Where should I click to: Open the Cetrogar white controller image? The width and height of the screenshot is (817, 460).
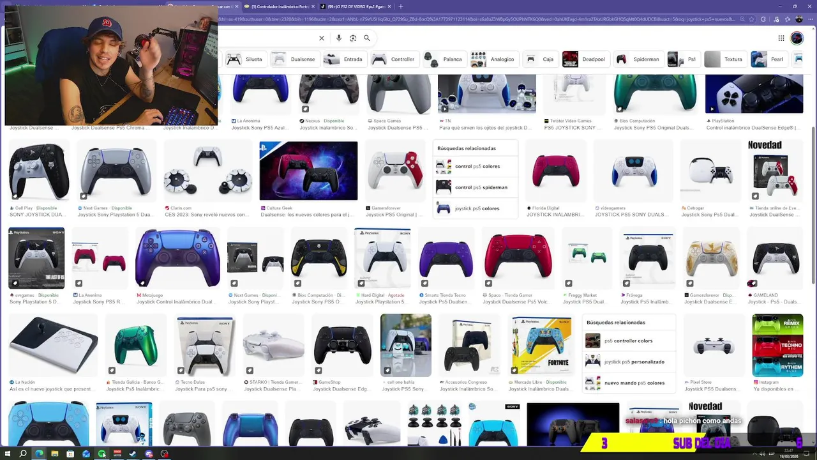pyautogui.click(x=710, y=171)
